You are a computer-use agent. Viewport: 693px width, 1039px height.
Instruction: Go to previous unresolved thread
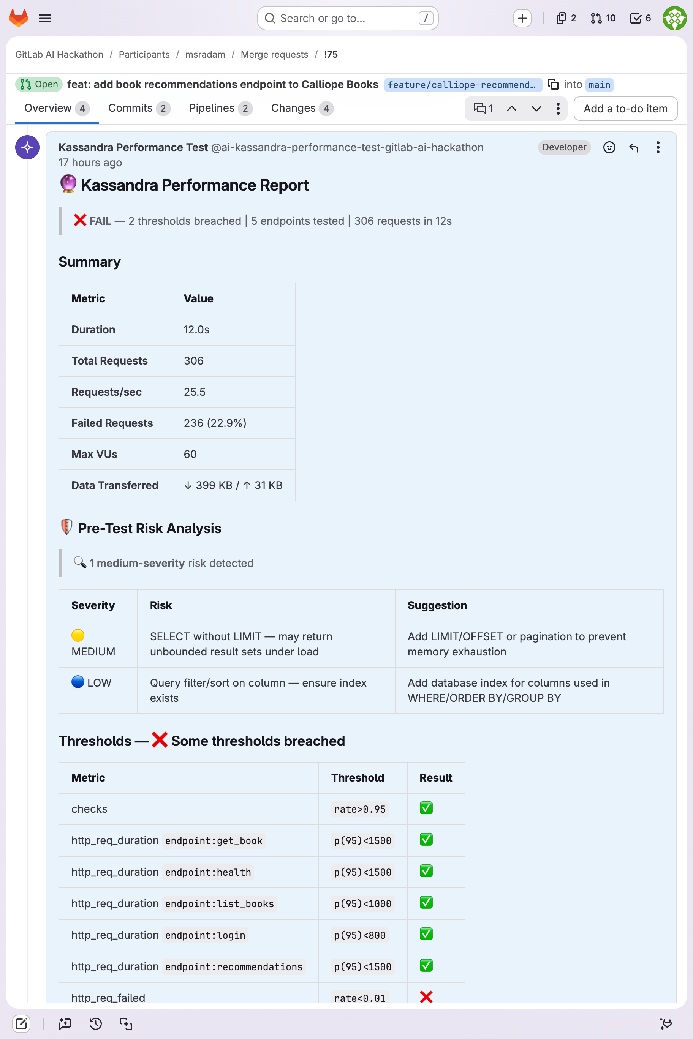pyautogui.click(x=511, y=108)
